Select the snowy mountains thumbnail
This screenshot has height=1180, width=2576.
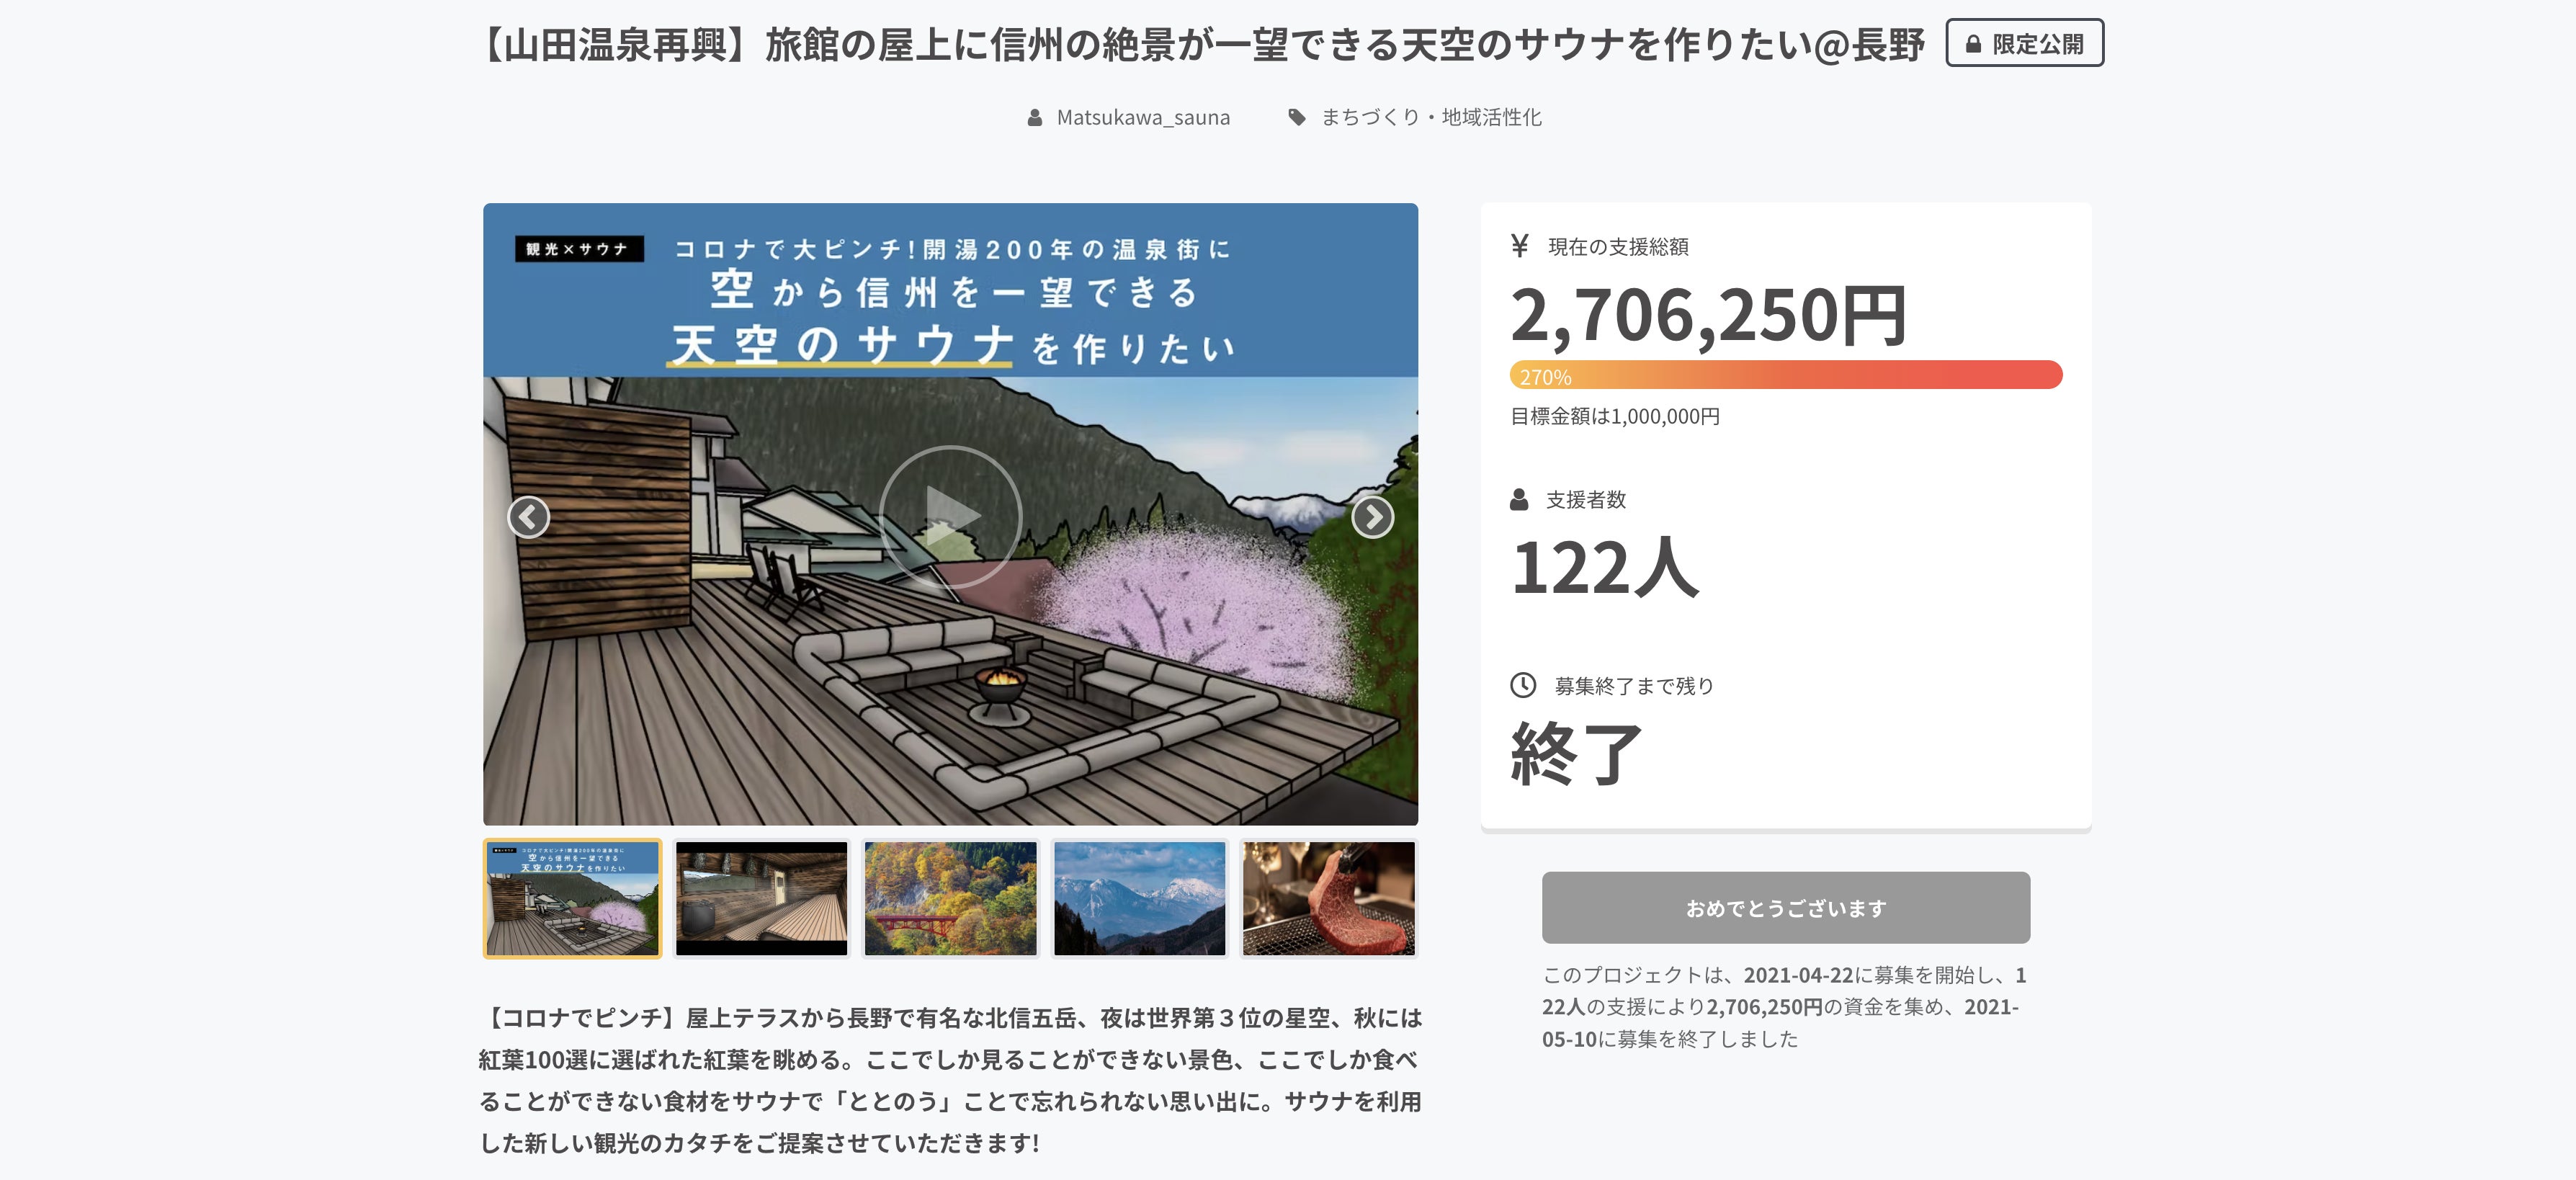[x=1139, y=898]
